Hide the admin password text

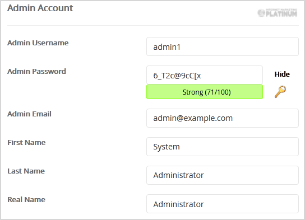click(x=282, y=74)
